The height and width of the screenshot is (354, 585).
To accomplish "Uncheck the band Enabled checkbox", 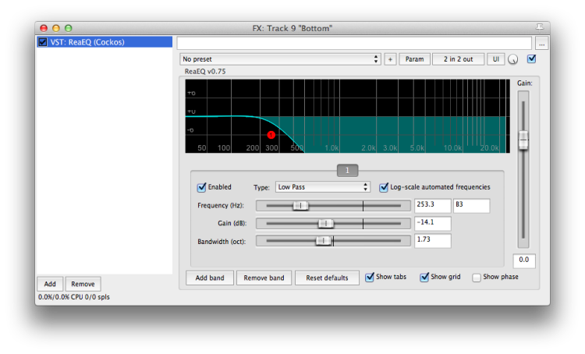I will tap(201, 187).
